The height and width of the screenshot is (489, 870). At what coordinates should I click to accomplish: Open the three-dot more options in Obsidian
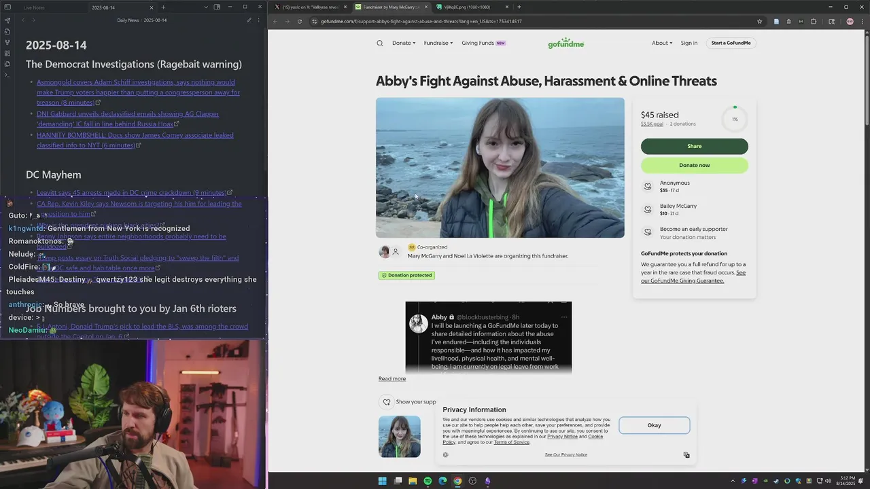click(x=259, y=20)
